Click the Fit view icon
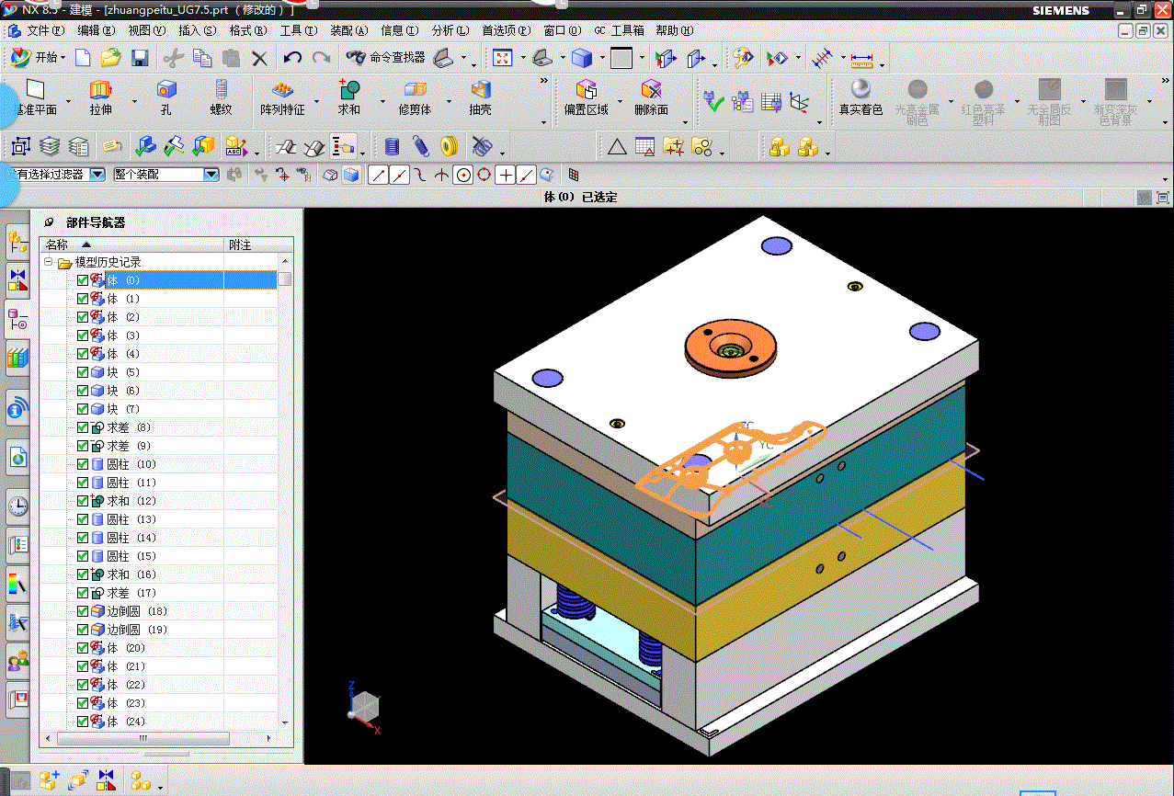 tap(503, 58)
